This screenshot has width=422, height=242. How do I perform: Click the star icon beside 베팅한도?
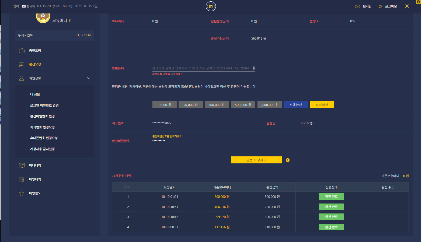click(x=22, y=193)
